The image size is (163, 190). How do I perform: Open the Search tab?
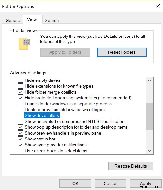52,20
